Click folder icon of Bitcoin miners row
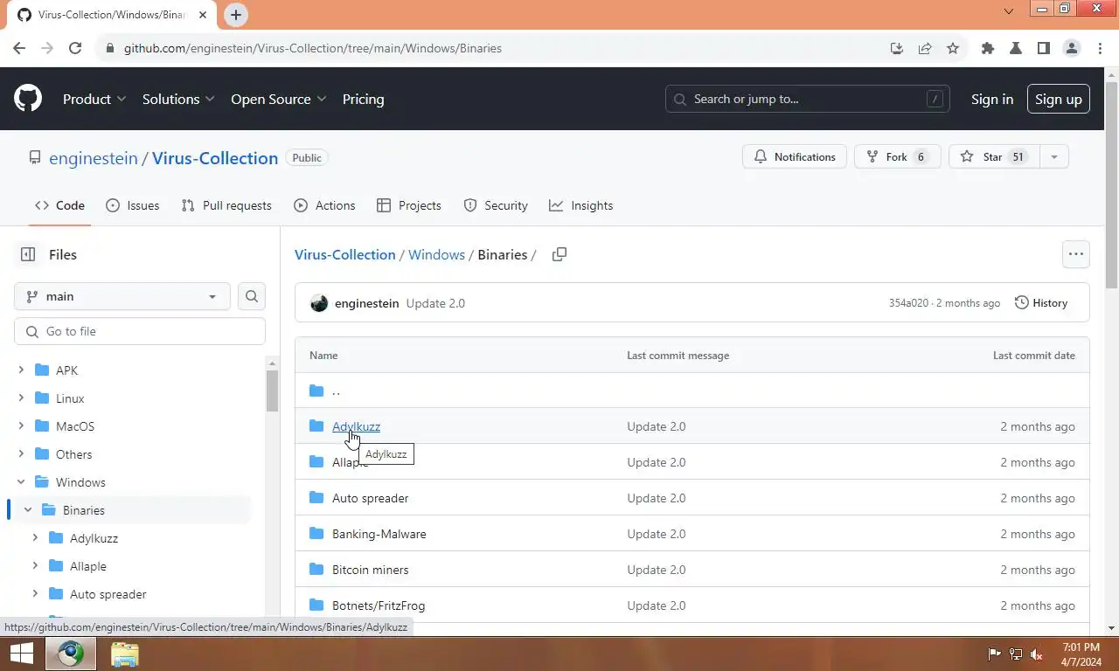Viewport: 1119px width, 671px height. [x=316, y=569]
